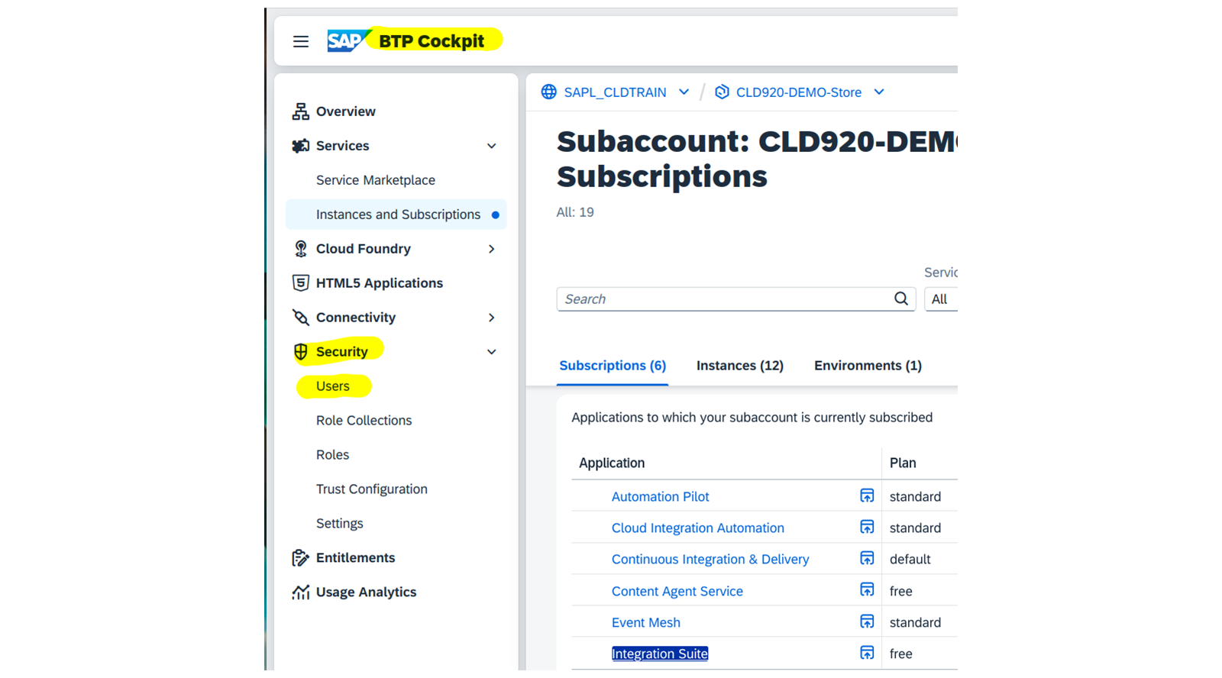Viewport: 1222px width, 678px height.
Task: Collapse the Services section chevron
Action: pyautogui.click(x=492, y=146)
